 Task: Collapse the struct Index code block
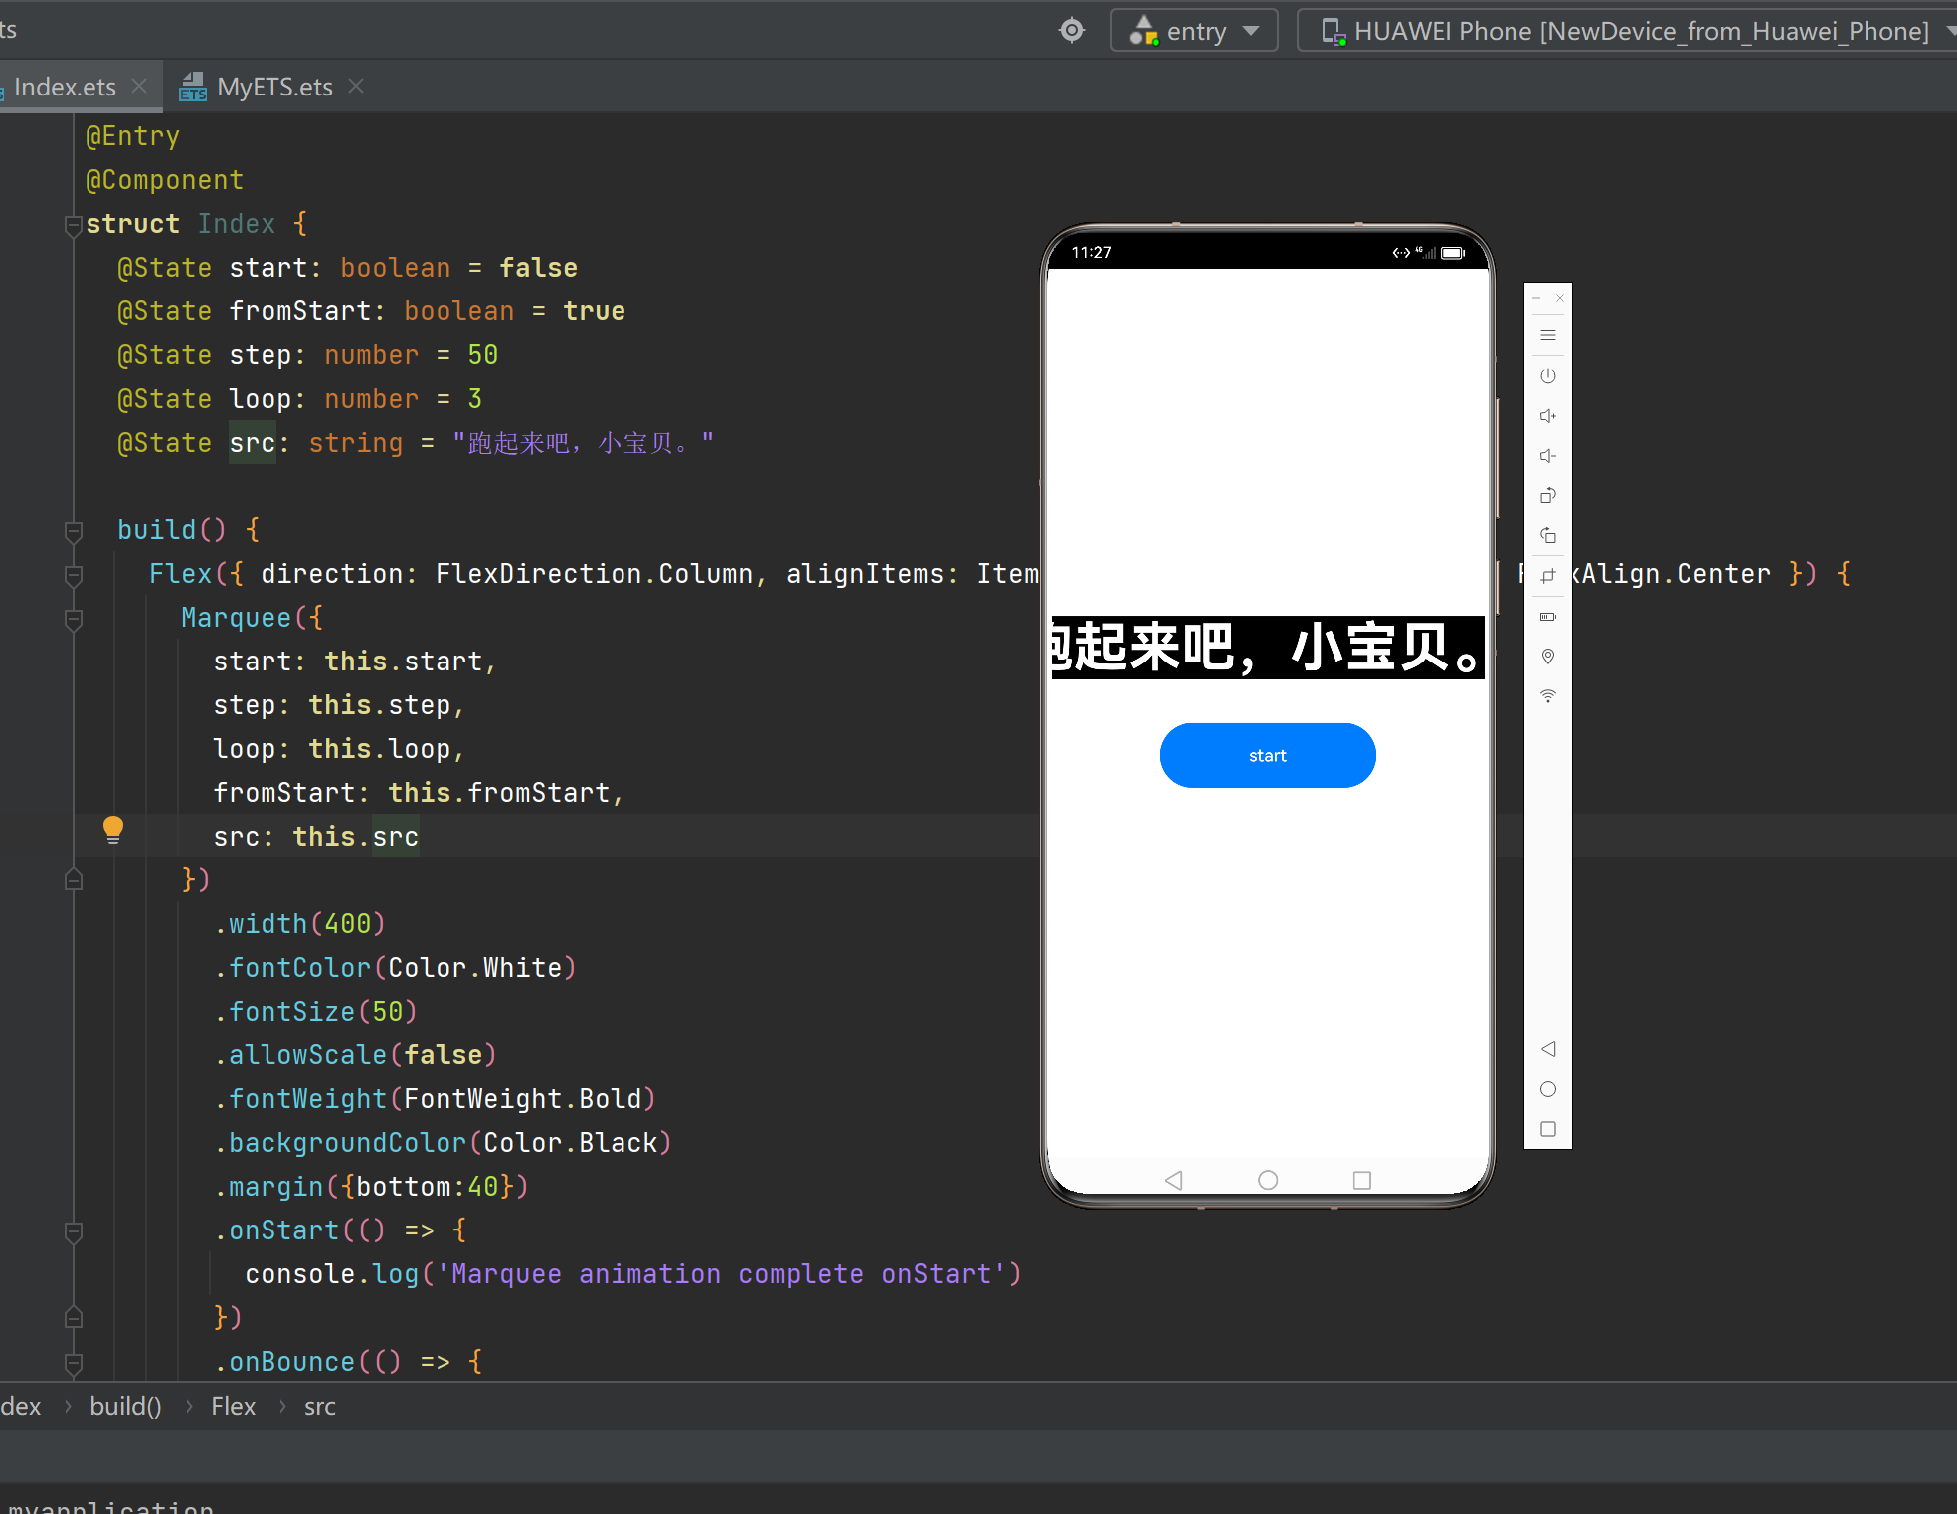[73, 225]
